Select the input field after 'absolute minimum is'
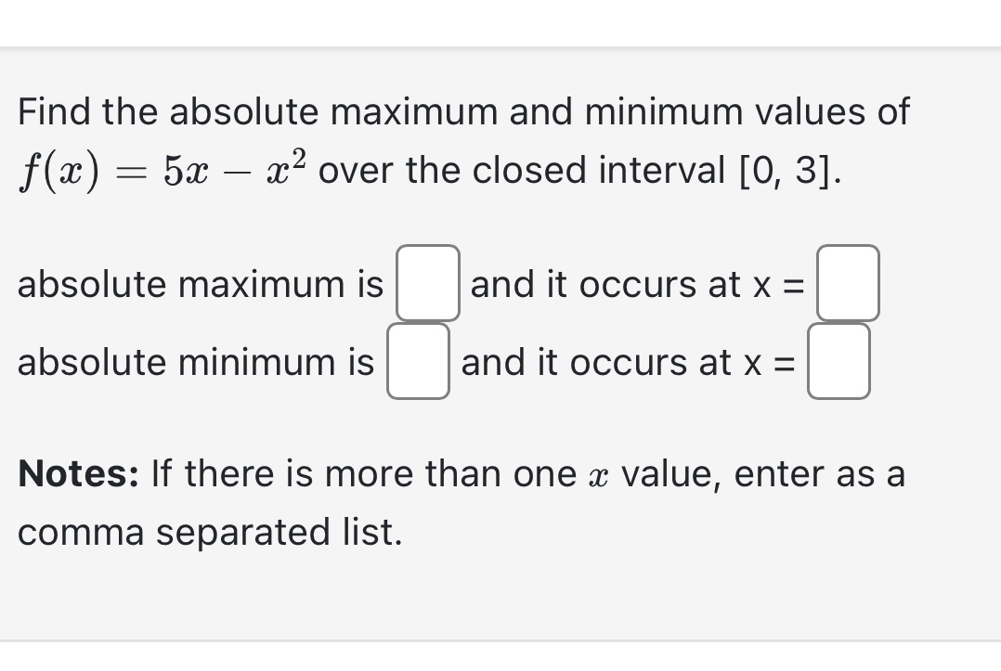This screenshot has width=1001, height=671. (x=418, y=362)
